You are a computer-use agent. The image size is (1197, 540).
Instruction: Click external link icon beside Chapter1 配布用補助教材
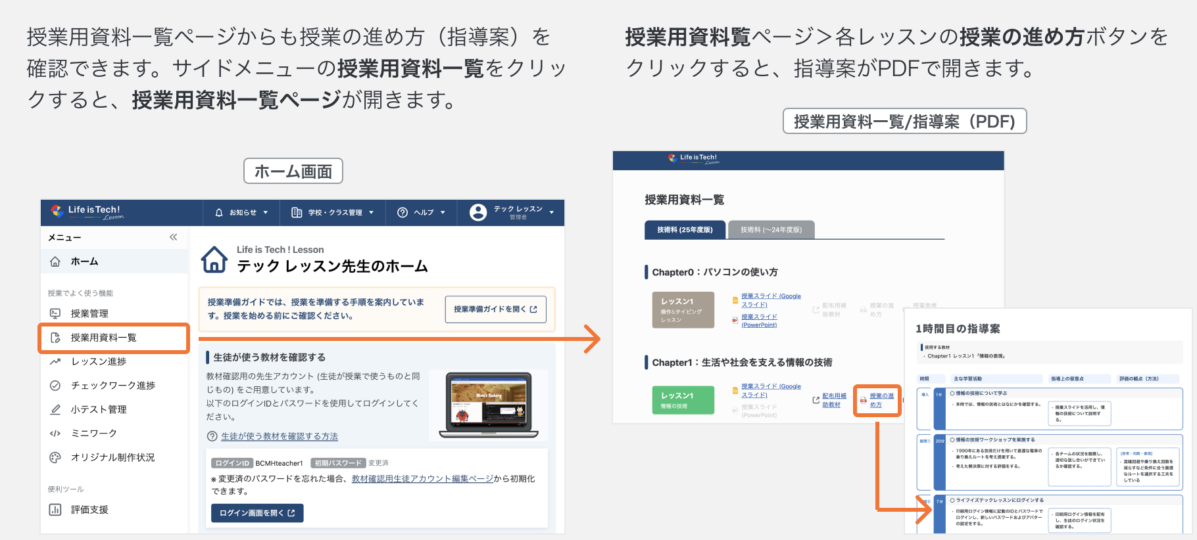click(816, 400)
